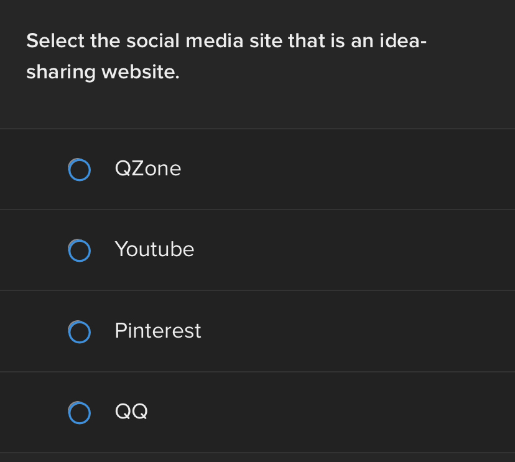Click the QQ answer label text
Image resolution: width=515 pixels, height=462 pixels.
coord(131,411)
